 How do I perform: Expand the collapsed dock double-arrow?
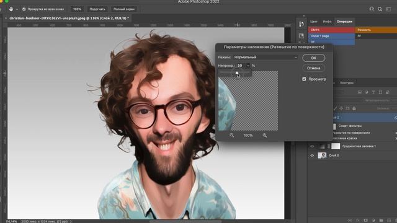(x=304, y=15)
